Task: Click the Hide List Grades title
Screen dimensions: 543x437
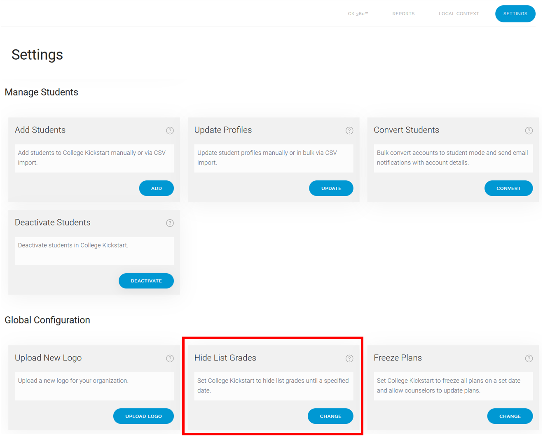Action: (x=225, y=358)
